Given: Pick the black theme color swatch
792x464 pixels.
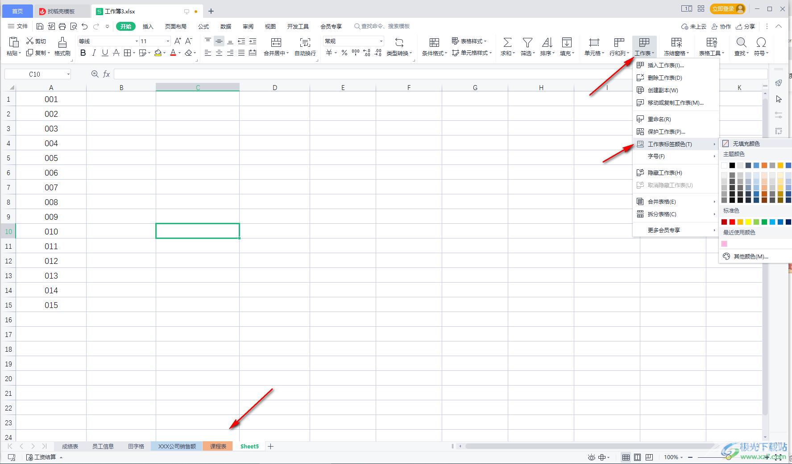Looking at the screenshot, I should [732, 165].
